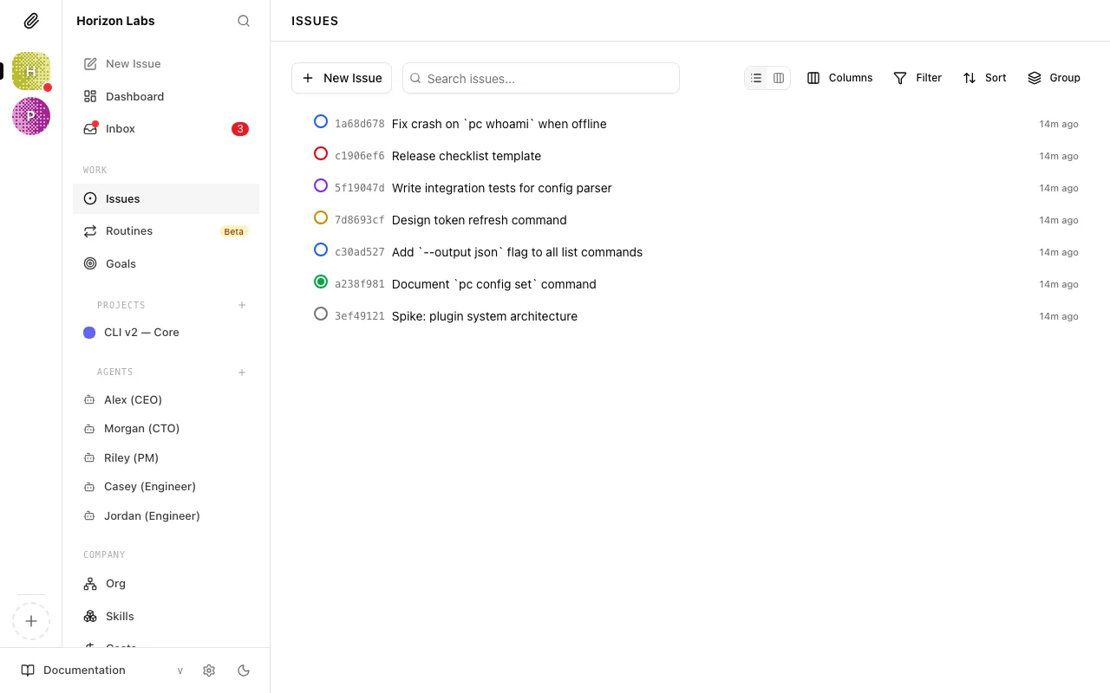1110x693 pixels.
Task: Focus the Search issues field
Action: (x=541, y=78)
